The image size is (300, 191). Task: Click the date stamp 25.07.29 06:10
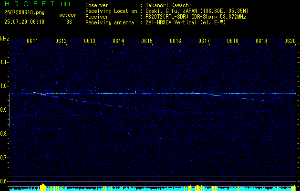point(24,22)
